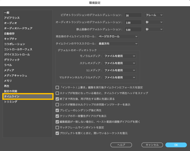Enable match frame sets in point
This screenshot has width=190, height=151.
pos(57,127)
